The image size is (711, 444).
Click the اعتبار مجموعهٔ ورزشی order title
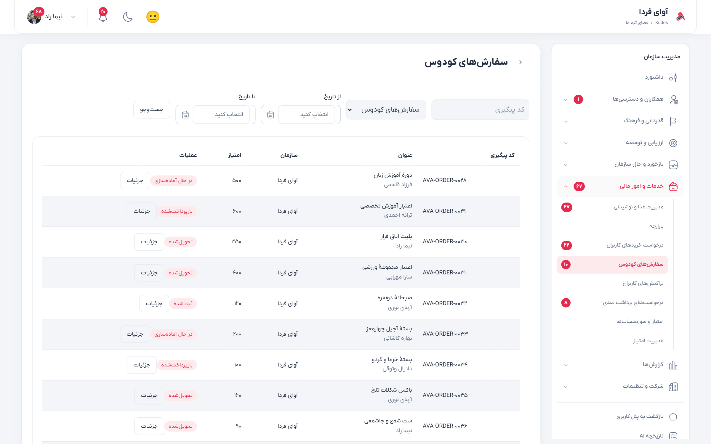click(387, 267)
